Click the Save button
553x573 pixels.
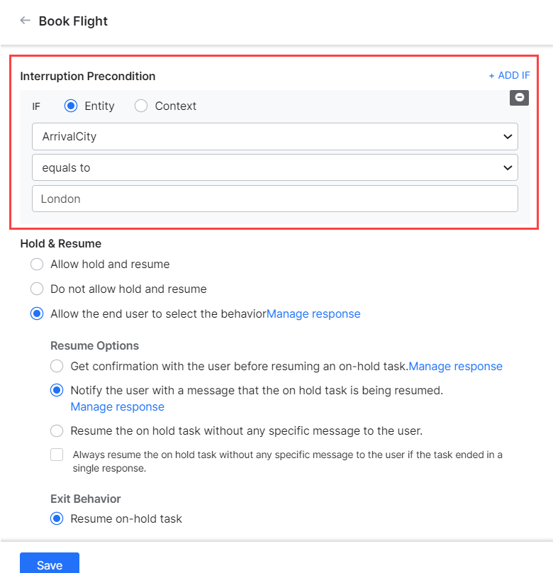(50, 564)
